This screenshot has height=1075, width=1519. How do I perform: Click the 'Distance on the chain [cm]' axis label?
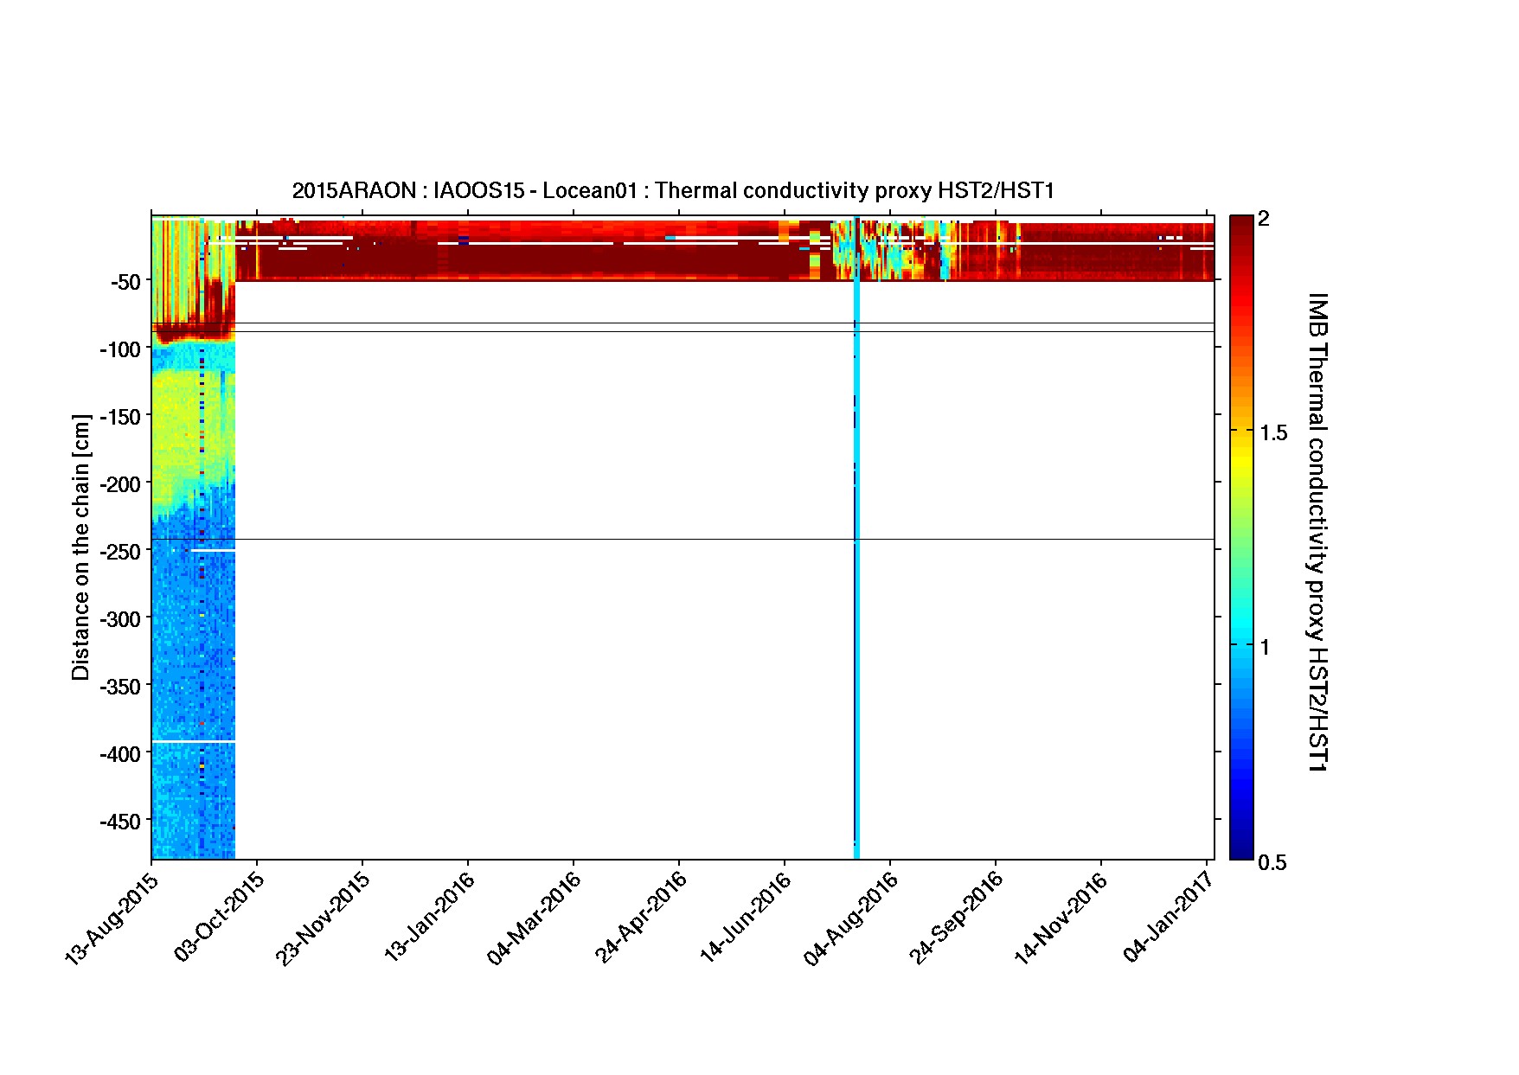[80, 547]
